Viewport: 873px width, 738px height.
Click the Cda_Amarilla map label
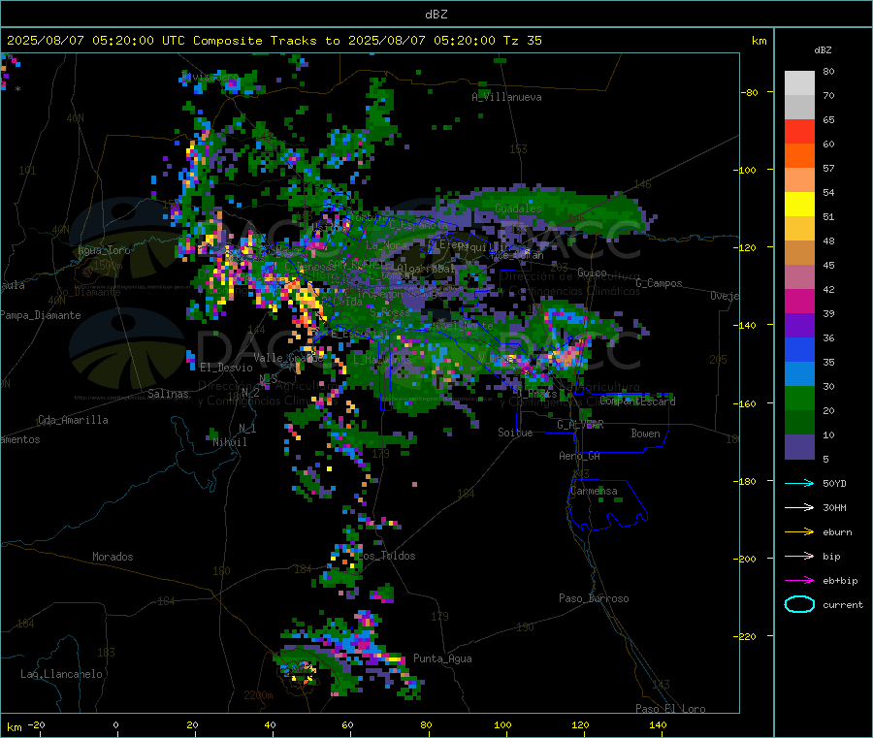73,420
